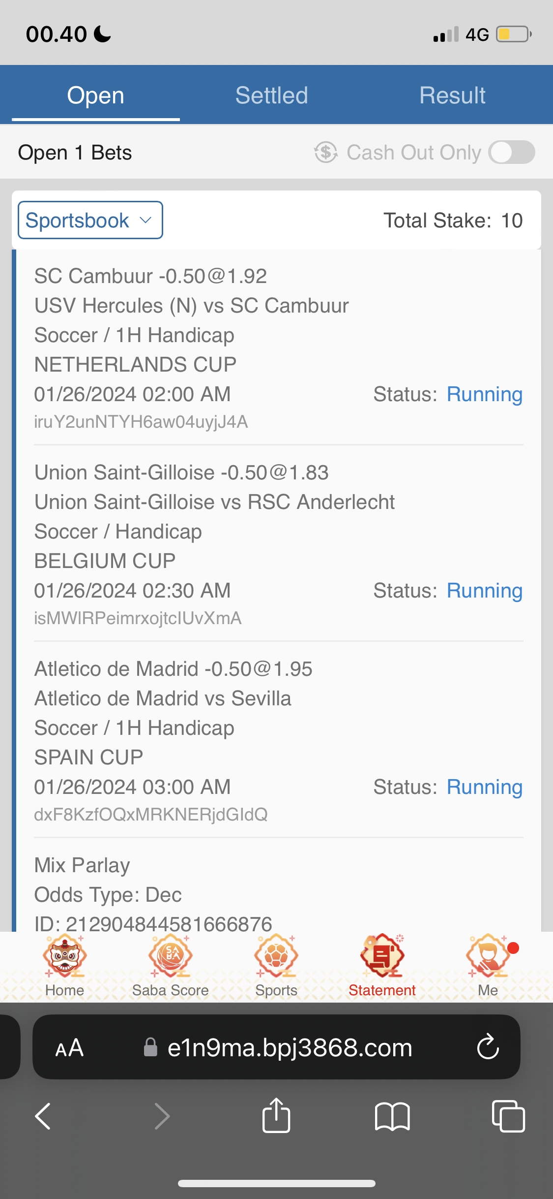Open the Me profile icon

(x=488, y=957)
